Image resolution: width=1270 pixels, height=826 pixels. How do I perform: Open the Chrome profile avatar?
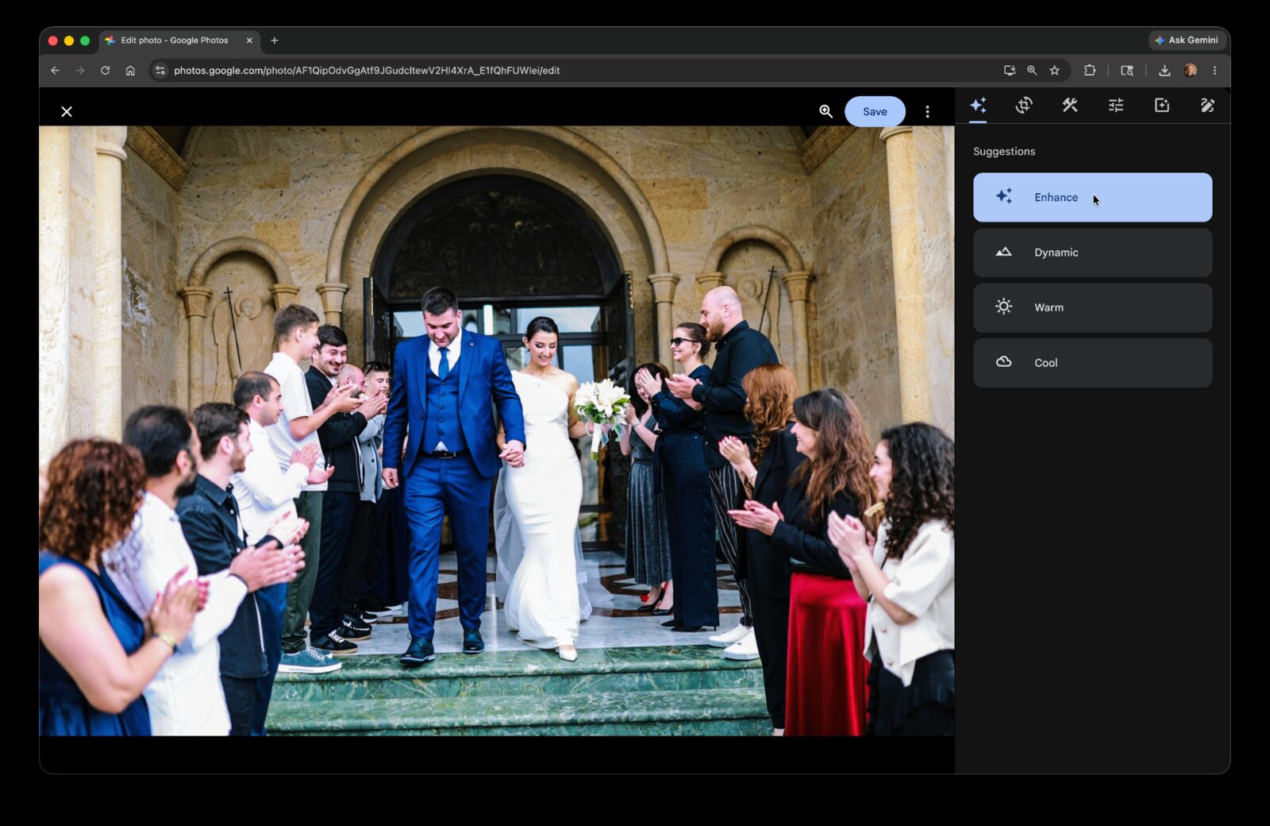(1190, 71)
